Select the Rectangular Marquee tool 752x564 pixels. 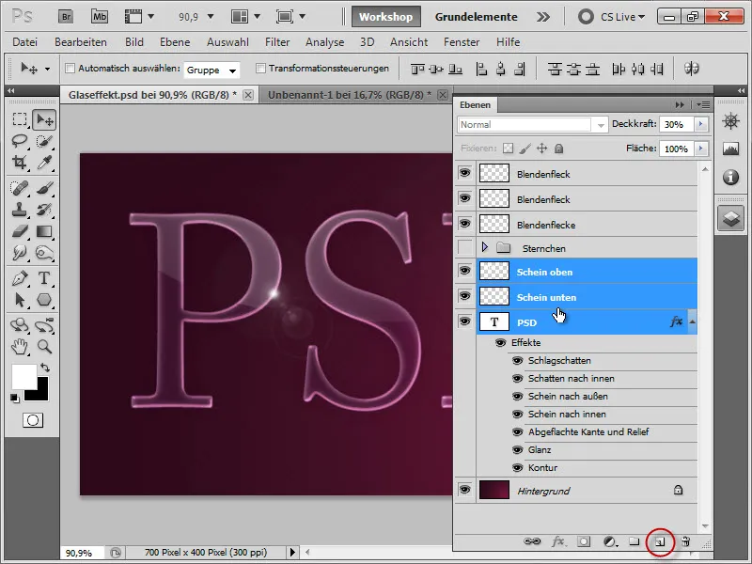pyautogui.click(x=20, y=119)
